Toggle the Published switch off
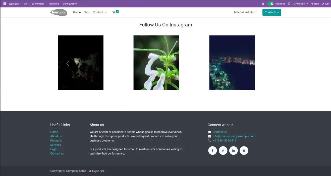Viewport: 331px width, 176px height. pos(271,4)
